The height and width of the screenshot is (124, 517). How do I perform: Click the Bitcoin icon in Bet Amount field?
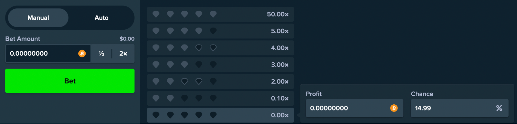click(x=82, y=54)
